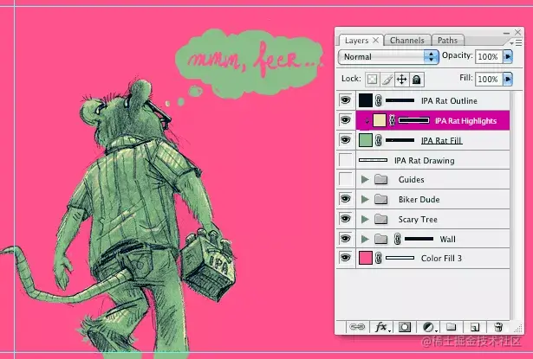Lock image pixels brush icon
The height and width of the screenshot is (359, 533).
click(x=387, y=80)
